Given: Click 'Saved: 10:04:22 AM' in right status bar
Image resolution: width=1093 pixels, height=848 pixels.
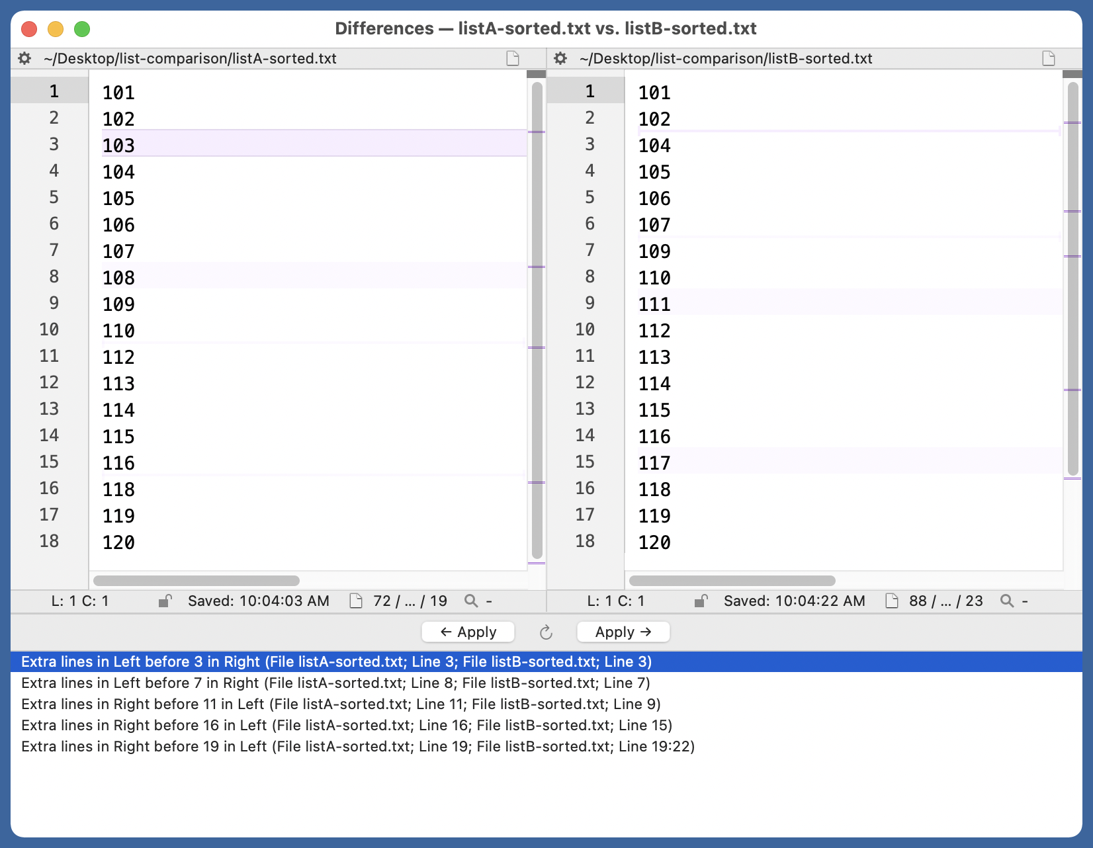Looking at the screenshot, I should click(795, 601).
